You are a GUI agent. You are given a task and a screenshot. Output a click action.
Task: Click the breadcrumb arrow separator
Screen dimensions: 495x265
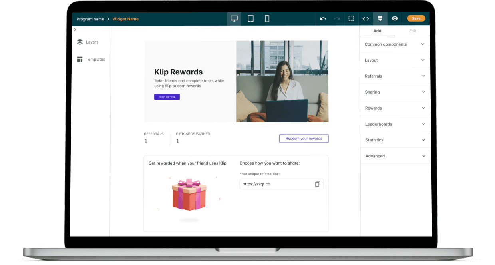(x=108, y=19)
